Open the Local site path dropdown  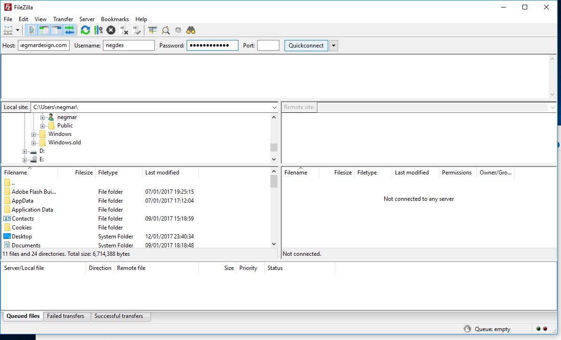pyautogui.click(x=274, y=107)
